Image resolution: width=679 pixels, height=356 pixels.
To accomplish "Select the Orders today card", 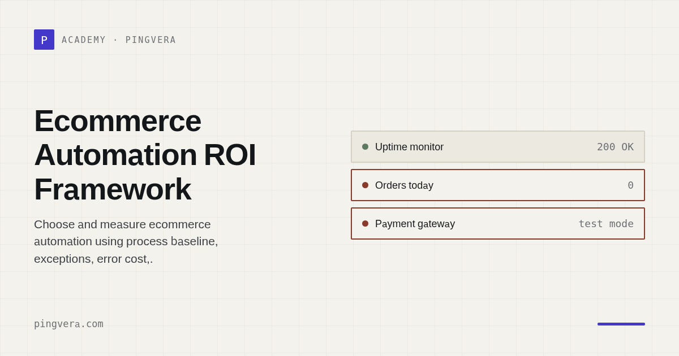I will point(498,185).
